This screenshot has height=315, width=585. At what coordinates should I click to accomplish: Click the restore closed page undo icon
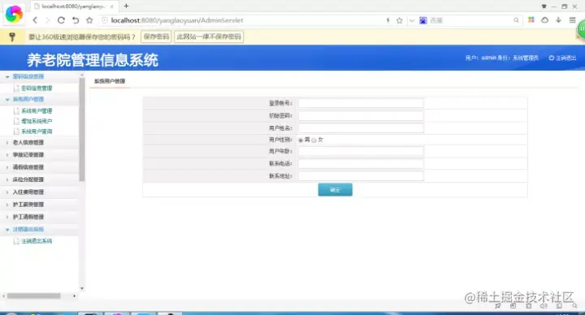tap(76, 20)
